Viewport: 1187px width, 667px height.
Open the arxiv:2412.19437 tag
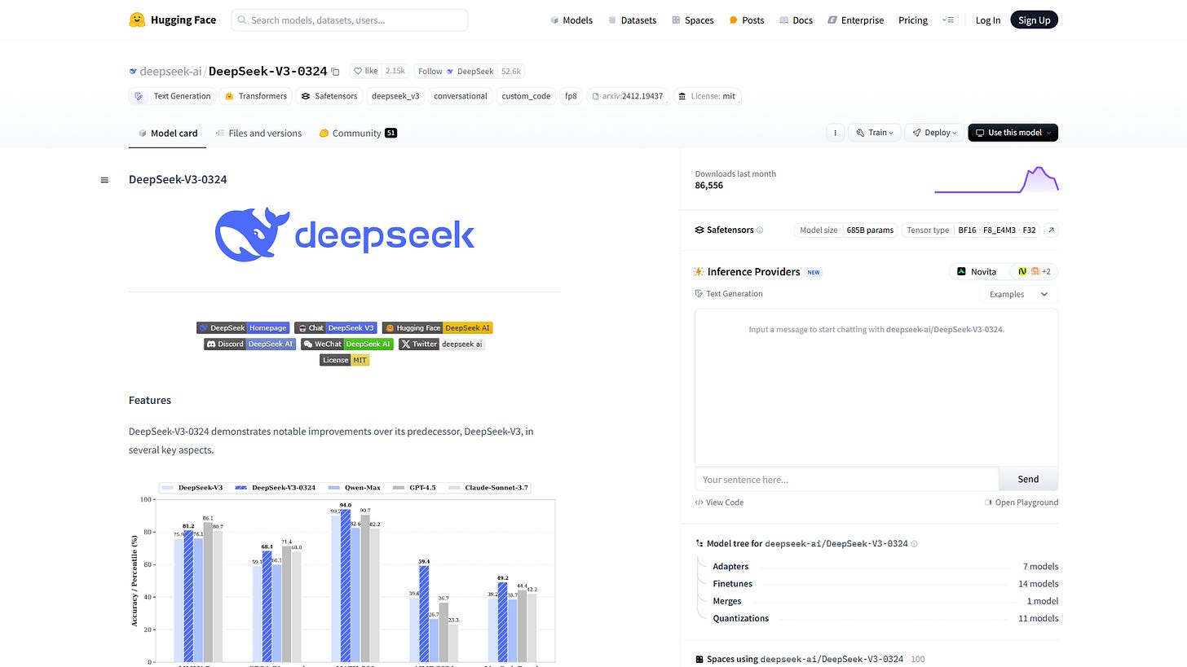[627, 96]
